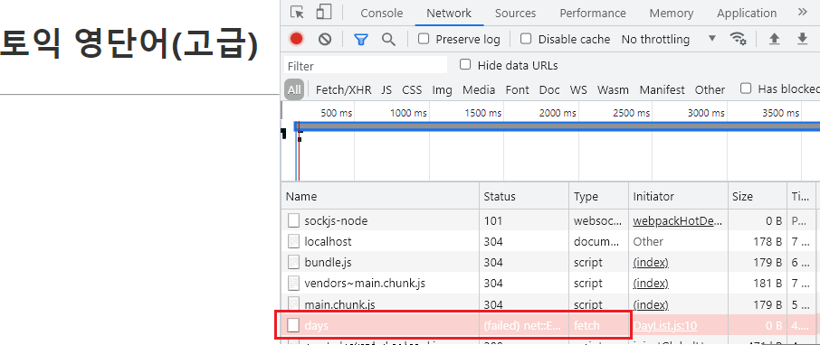Filter requests by Wasm type
The width and height of the screenshot is (820, 345).
click(613, 89)
